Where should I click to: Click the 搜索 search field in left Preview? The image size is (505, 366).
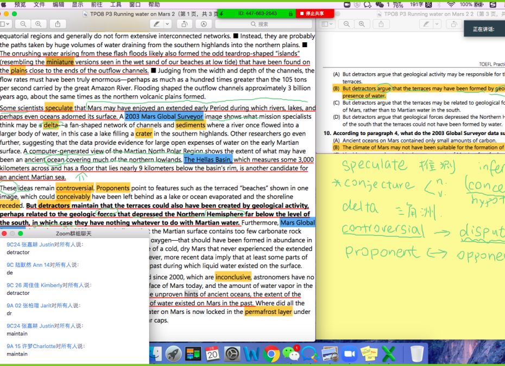pyautogui.click(x=263, y=24)
